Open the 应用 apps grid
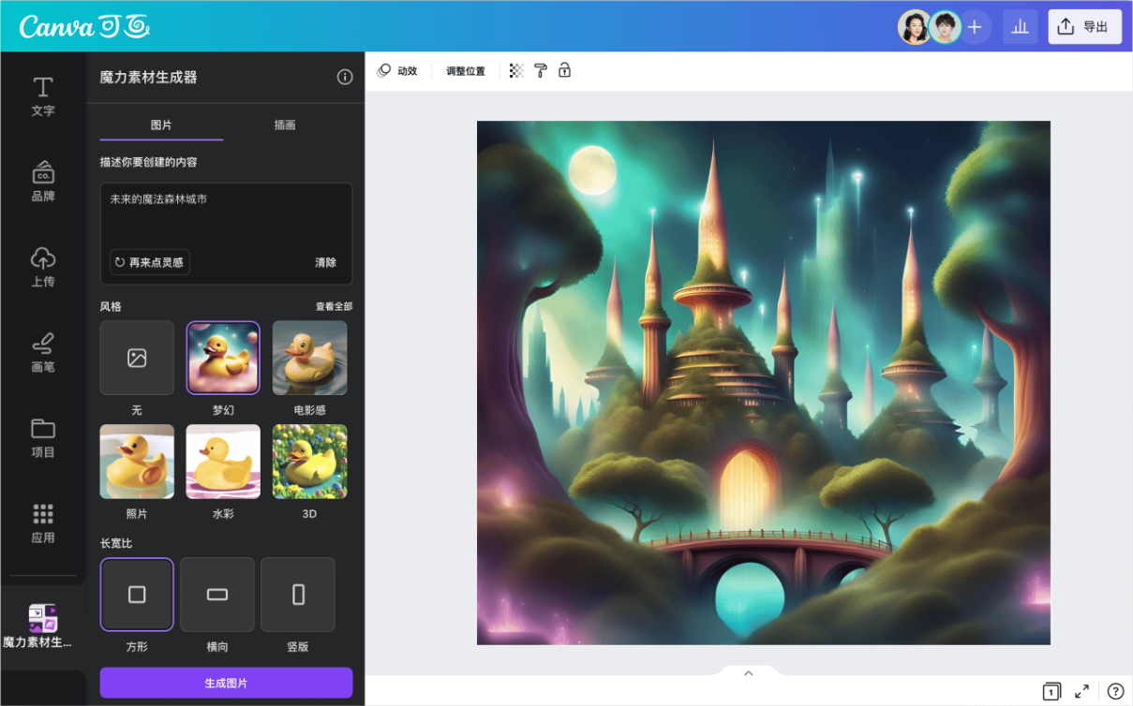Image resolution: width=1133 pixels, height=706 pixels. [43, 522]
